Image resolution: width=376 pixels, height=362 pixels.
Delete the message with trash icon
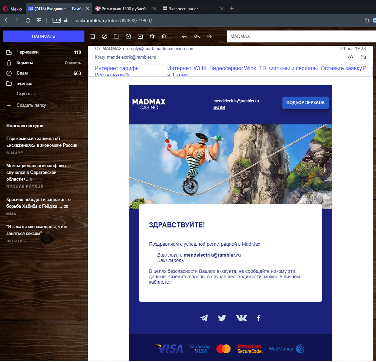[93, 37]
